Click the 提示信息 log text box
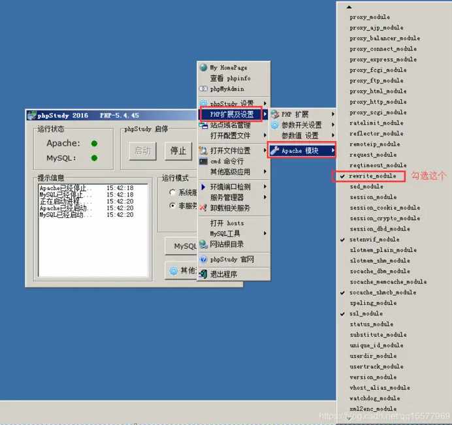Image resolution: width=452 pixels, height=425 pixels. tap(93, 230)
